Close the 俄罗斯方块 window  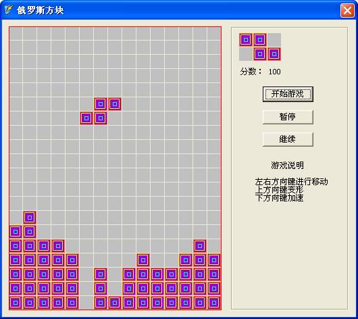347,10
